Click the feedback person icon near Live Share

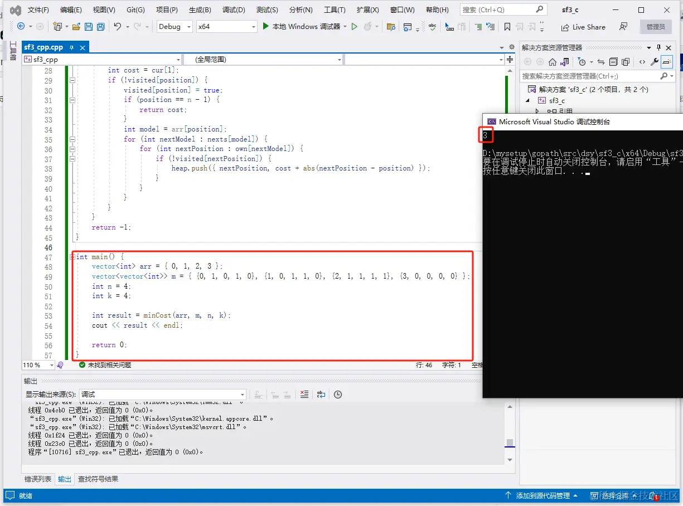coord(623,27)
